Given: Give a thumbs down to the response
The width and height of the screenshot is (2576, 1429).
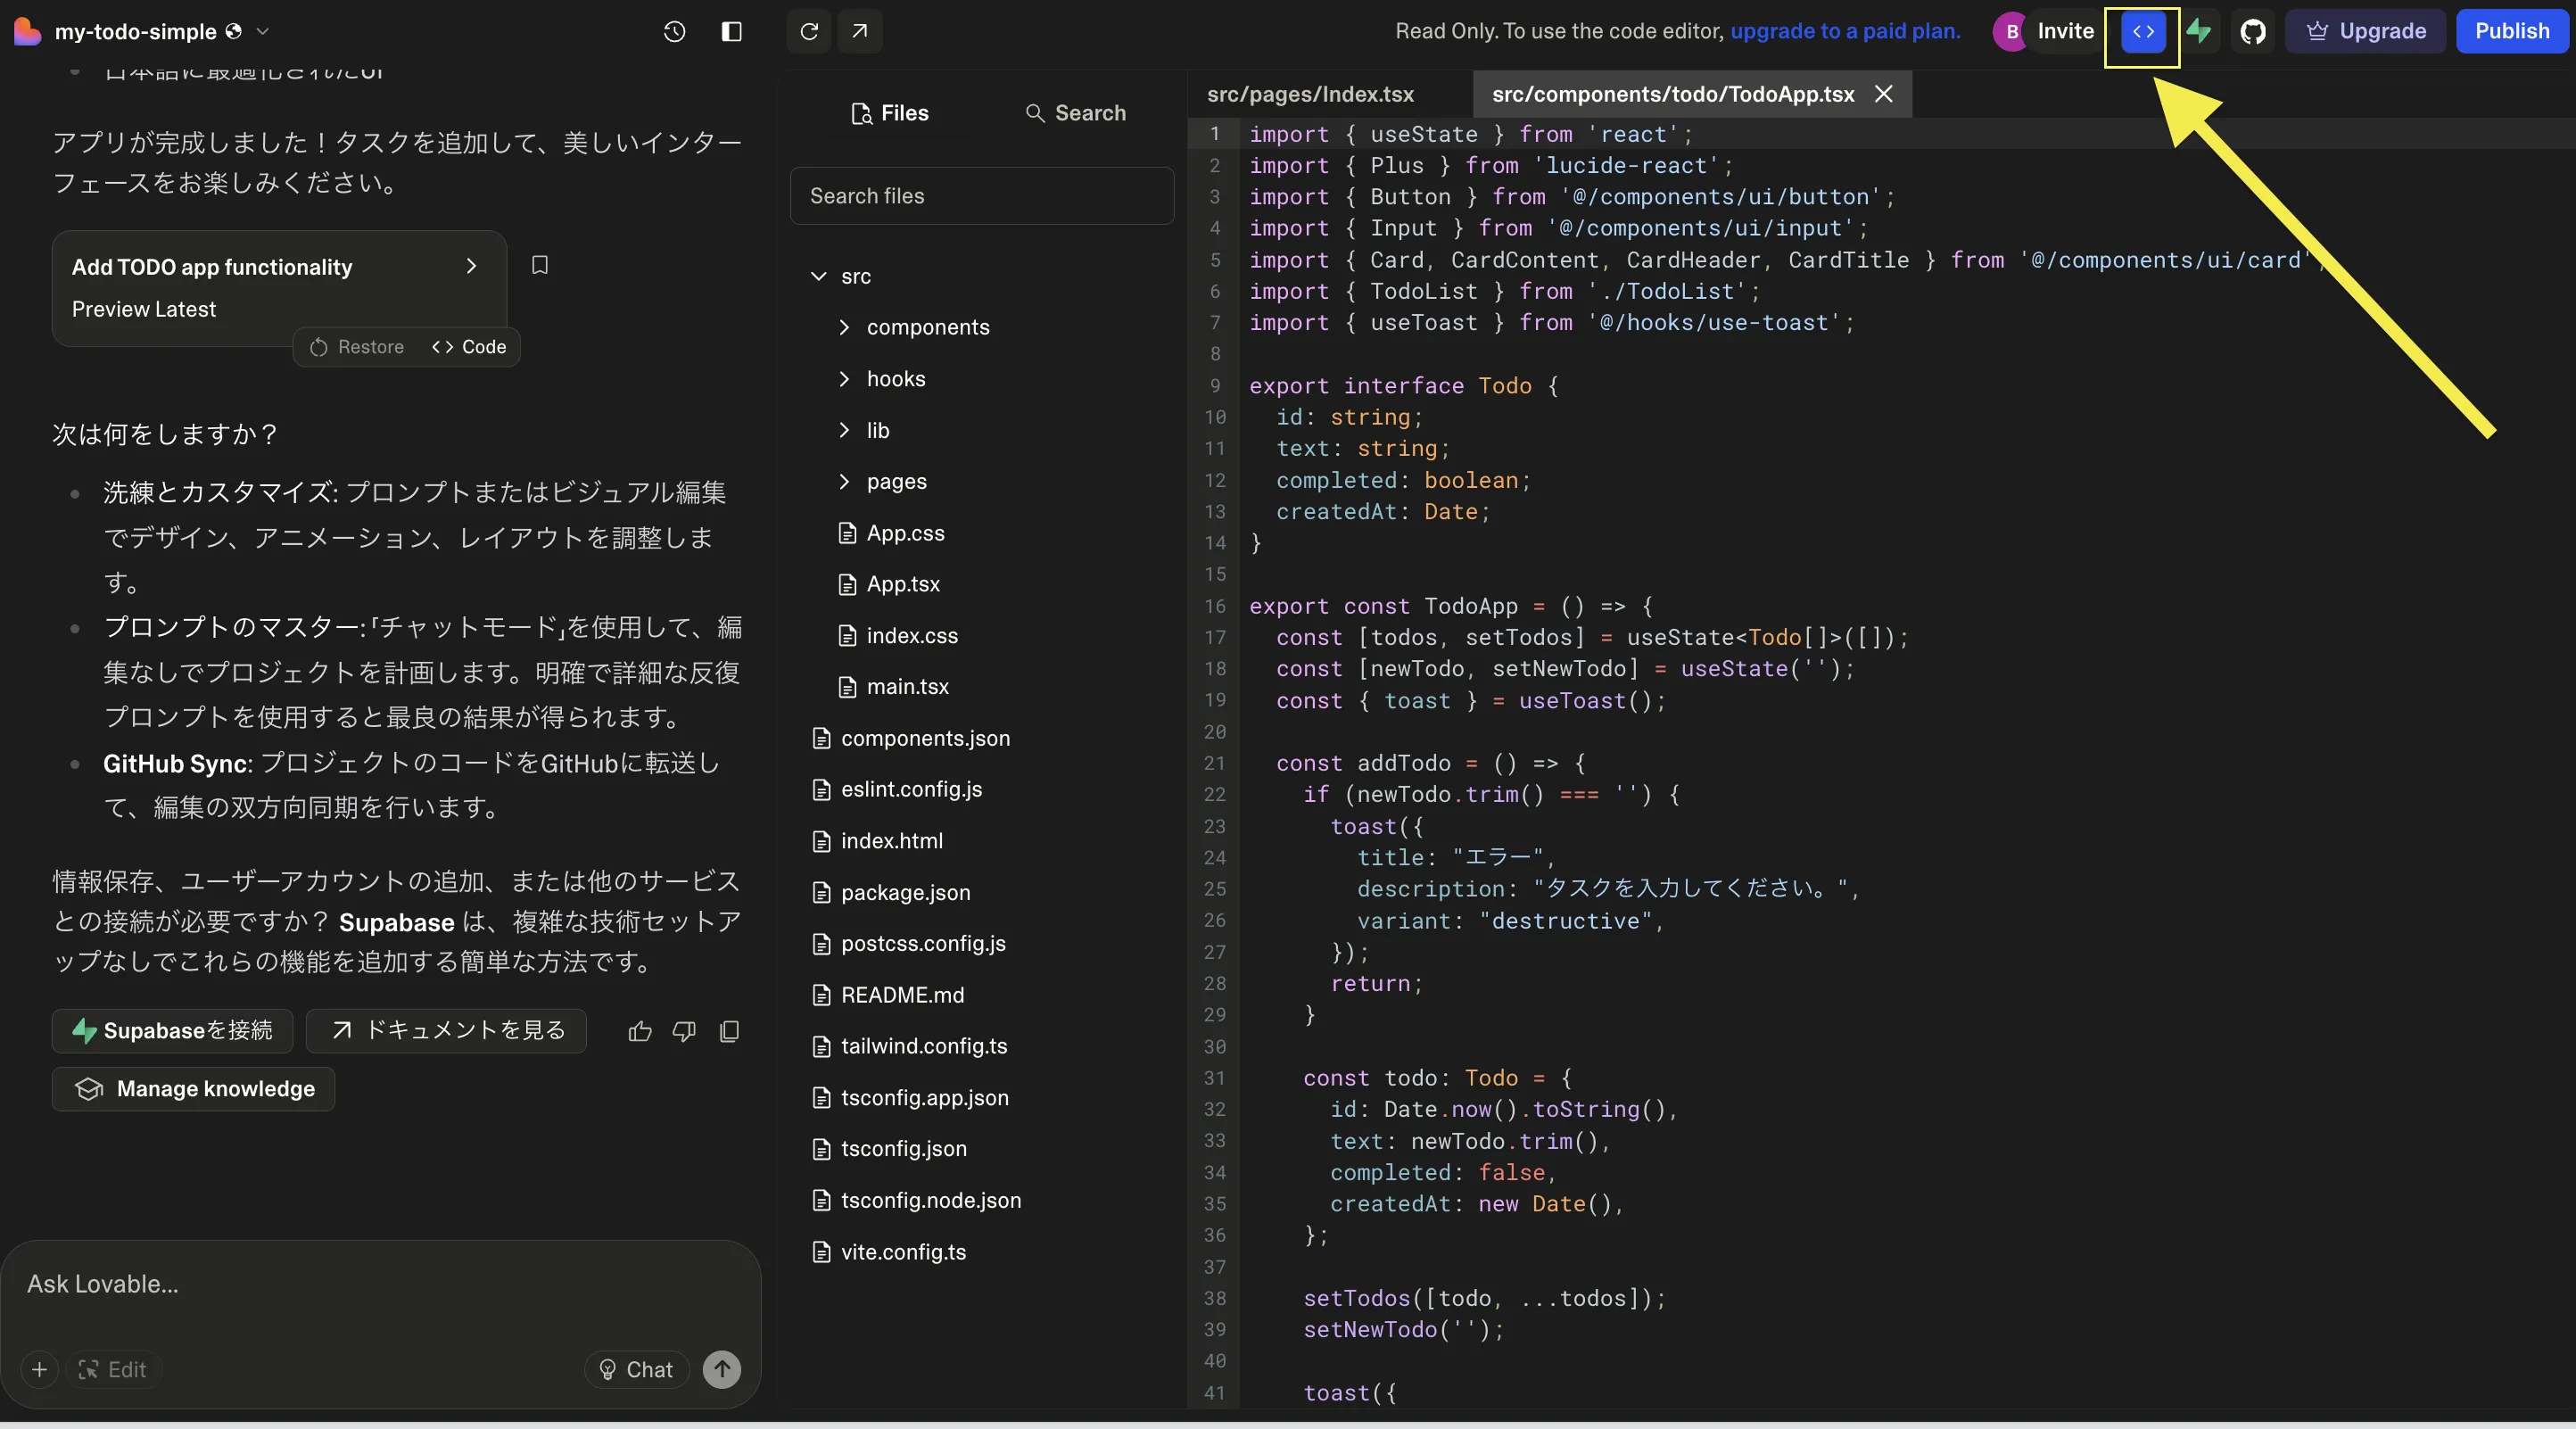Looking at the screenshot, I should (x=684, y=1031).
